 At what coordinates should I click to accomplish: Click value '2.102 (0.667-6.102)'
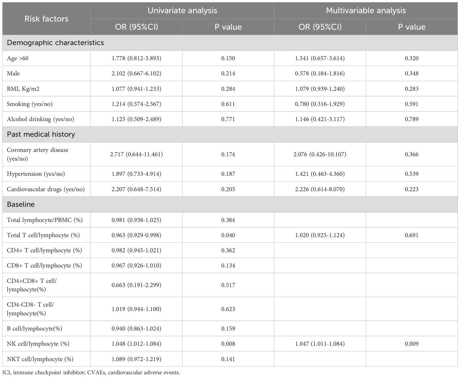point(136,73)
